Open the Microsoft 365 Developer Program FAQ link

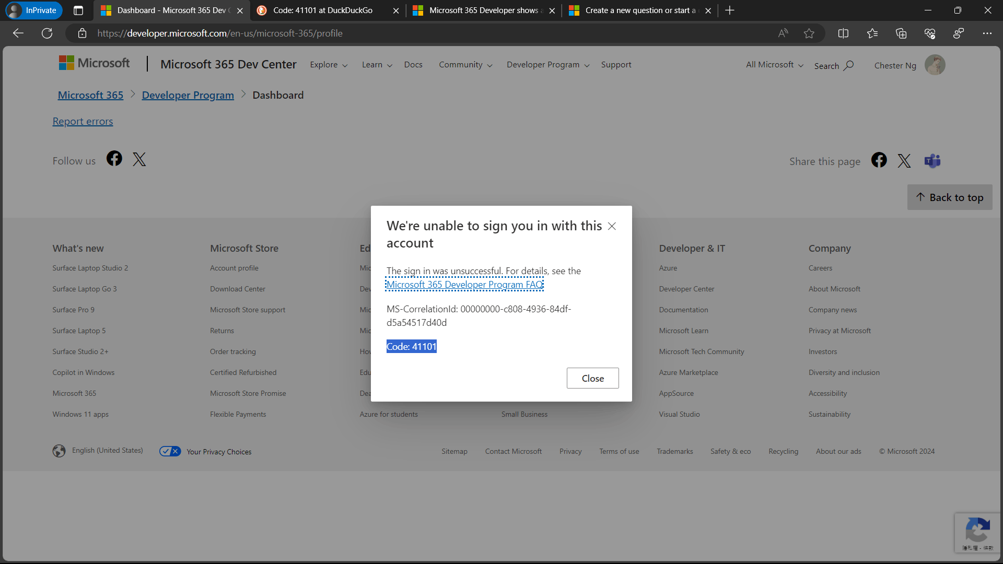464,285
